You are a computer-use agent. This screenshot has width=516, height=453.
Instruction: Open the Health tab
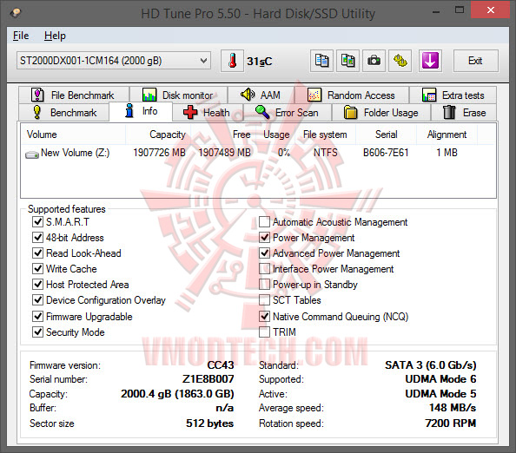click(208, 113)
